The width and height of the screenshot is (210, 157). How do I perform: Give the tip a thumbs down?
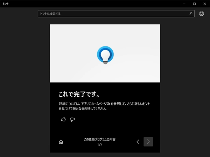72,119
